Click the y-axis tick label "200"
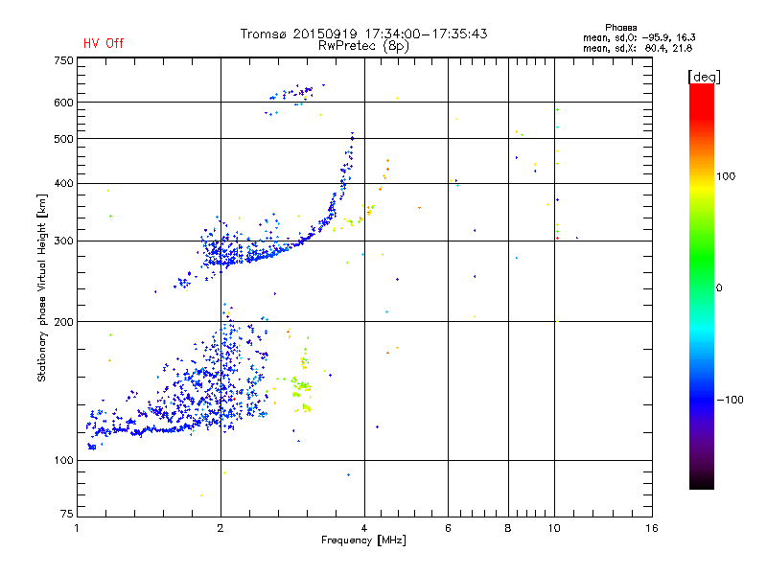 [x=63, y=322]
